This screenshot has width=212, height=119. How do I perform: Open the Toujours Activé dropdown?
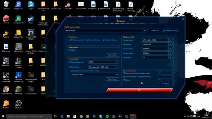click(x=117, y=74)
